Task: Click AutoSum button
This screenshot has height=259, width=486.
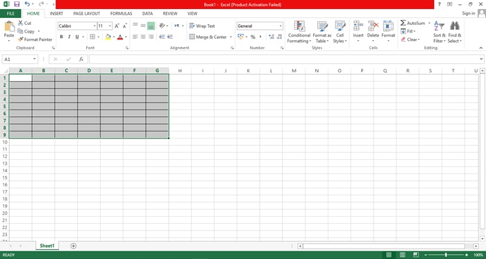Action: [413, 23]
